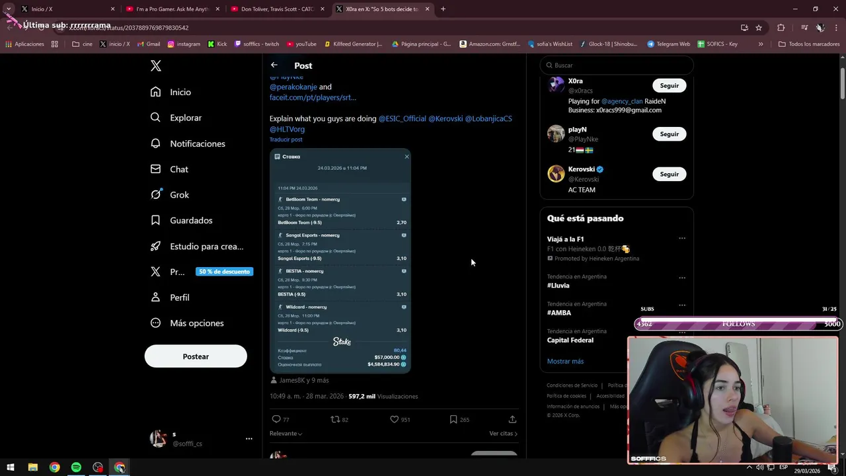Click the reply comment icon with 77
Viewport: 846px width, 476px height.
pos(280,419)
